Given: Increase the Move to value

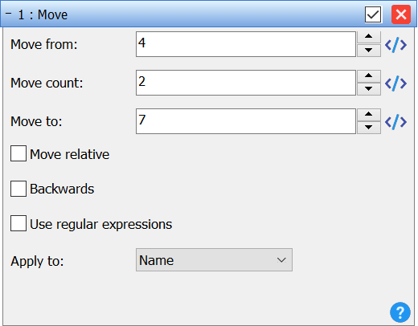Looking at the screenshot, I should click(369, 115).
